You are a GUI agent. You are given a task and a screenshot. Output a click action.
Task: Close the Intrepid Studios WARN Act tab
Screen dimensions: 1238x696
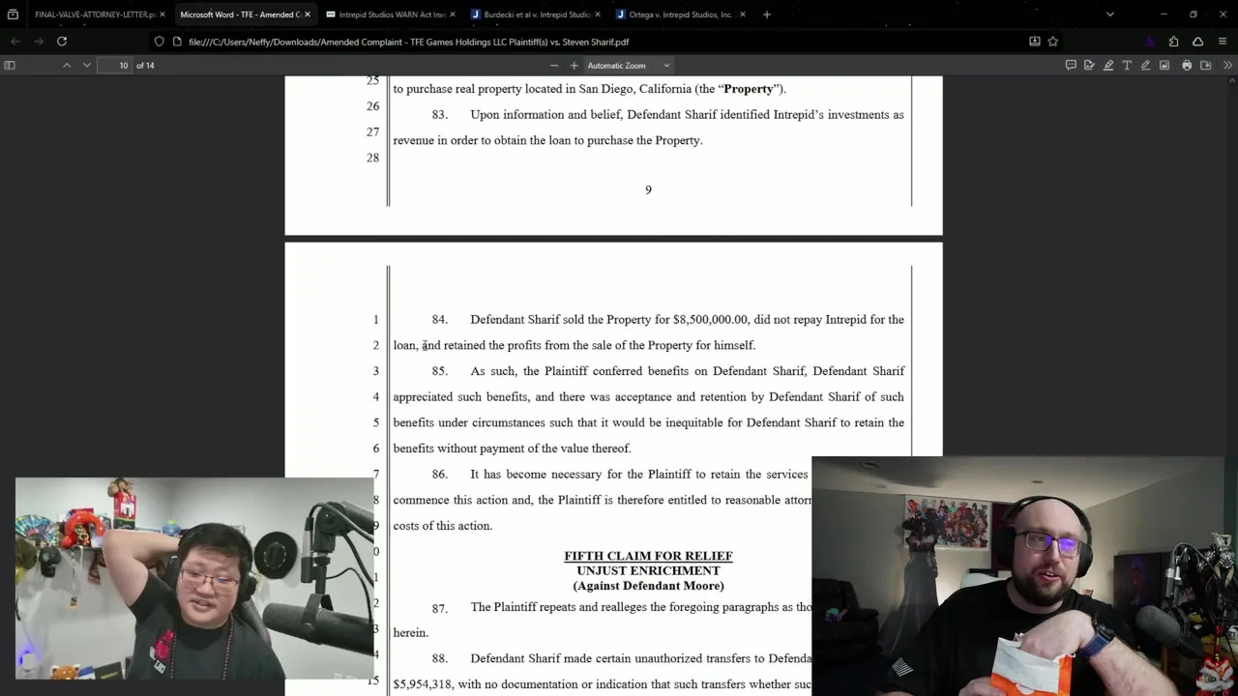[x=453, y=14]
